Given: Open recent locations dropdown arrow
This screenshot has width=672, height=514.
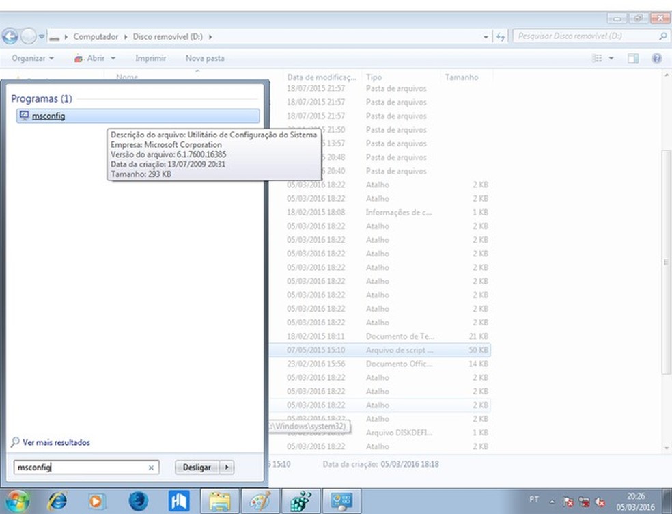Looking at the screenshot, I should click(x=42, y=36).
